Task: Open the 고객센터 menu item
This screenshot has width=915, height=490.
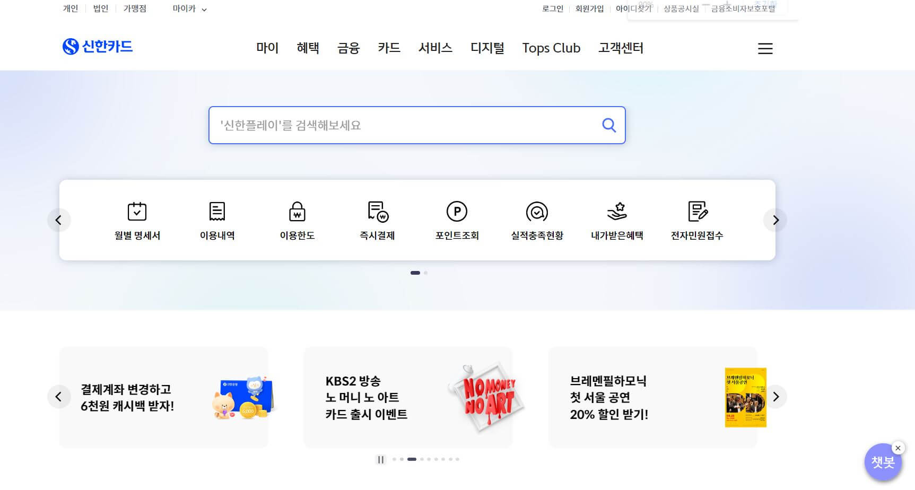Action: (621, 48)
